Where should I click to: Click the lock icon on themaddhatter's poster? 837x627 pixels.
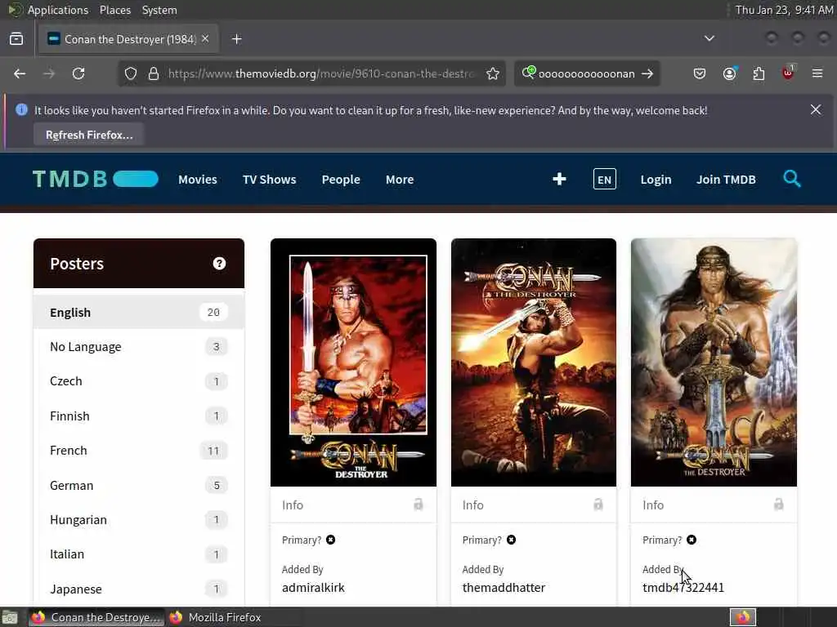coord(598,504)
